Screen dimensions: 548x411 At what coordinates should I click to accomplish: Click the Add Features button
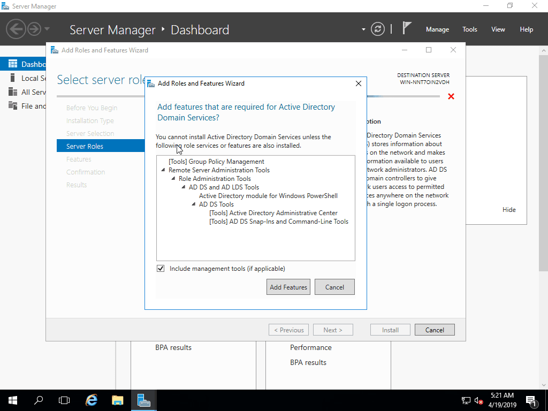288,287
